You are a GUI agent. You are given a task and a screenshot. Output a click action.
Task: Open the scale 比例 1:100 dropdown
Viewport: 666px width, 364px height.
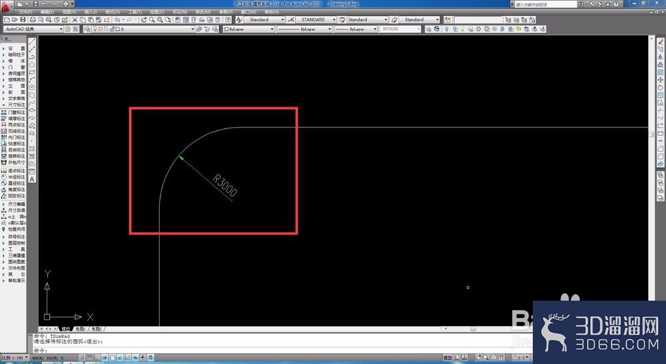pyautogui.click(x=14, y=357)
